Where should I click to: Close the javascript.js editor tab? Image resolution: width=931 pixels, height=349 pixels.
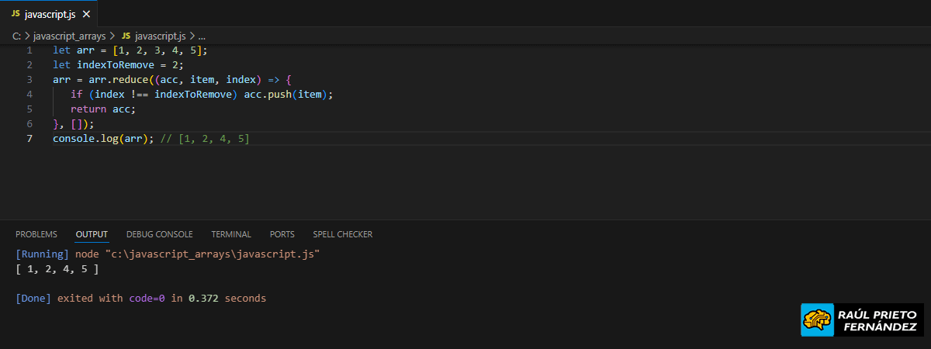tap(86, 15)
